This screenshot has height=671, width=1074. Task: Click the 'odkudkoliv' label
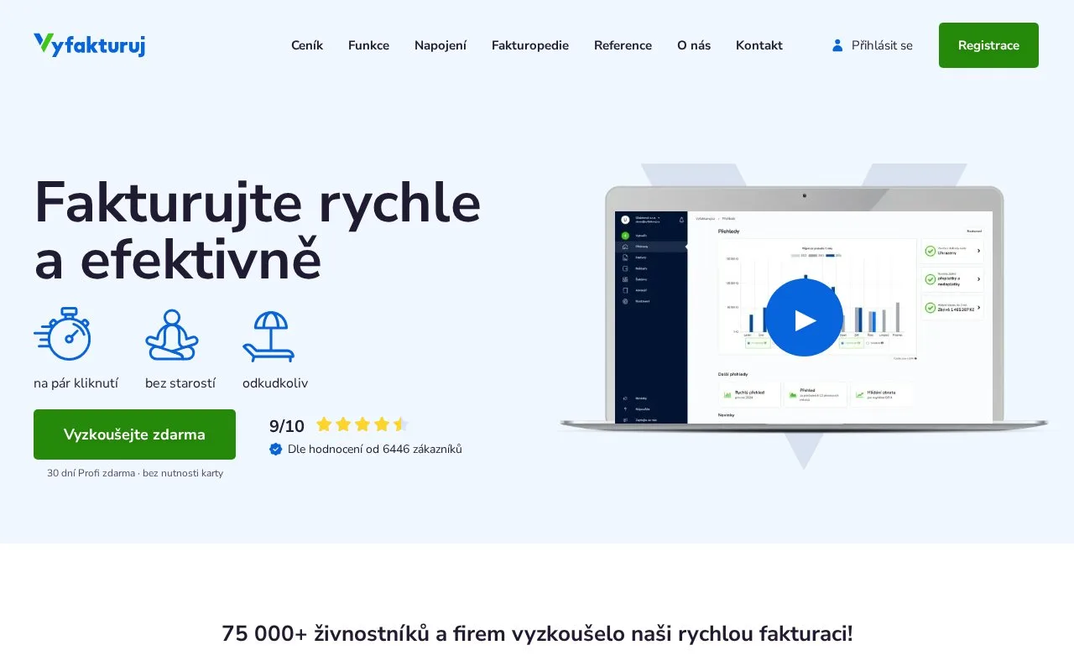coord(275,383)
